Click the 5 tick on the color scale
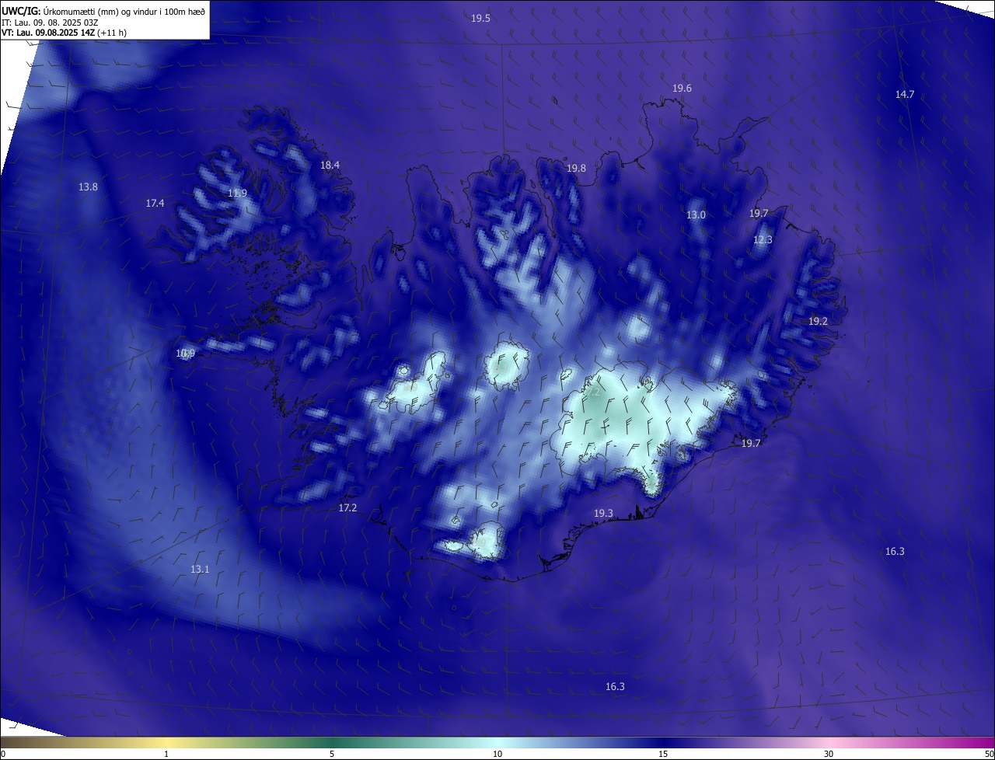Viewport: 995px width, 760px height. click(332, 754)
